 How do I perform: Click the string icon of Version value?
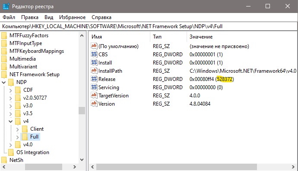pyautogui.click(x=94, y=103)
